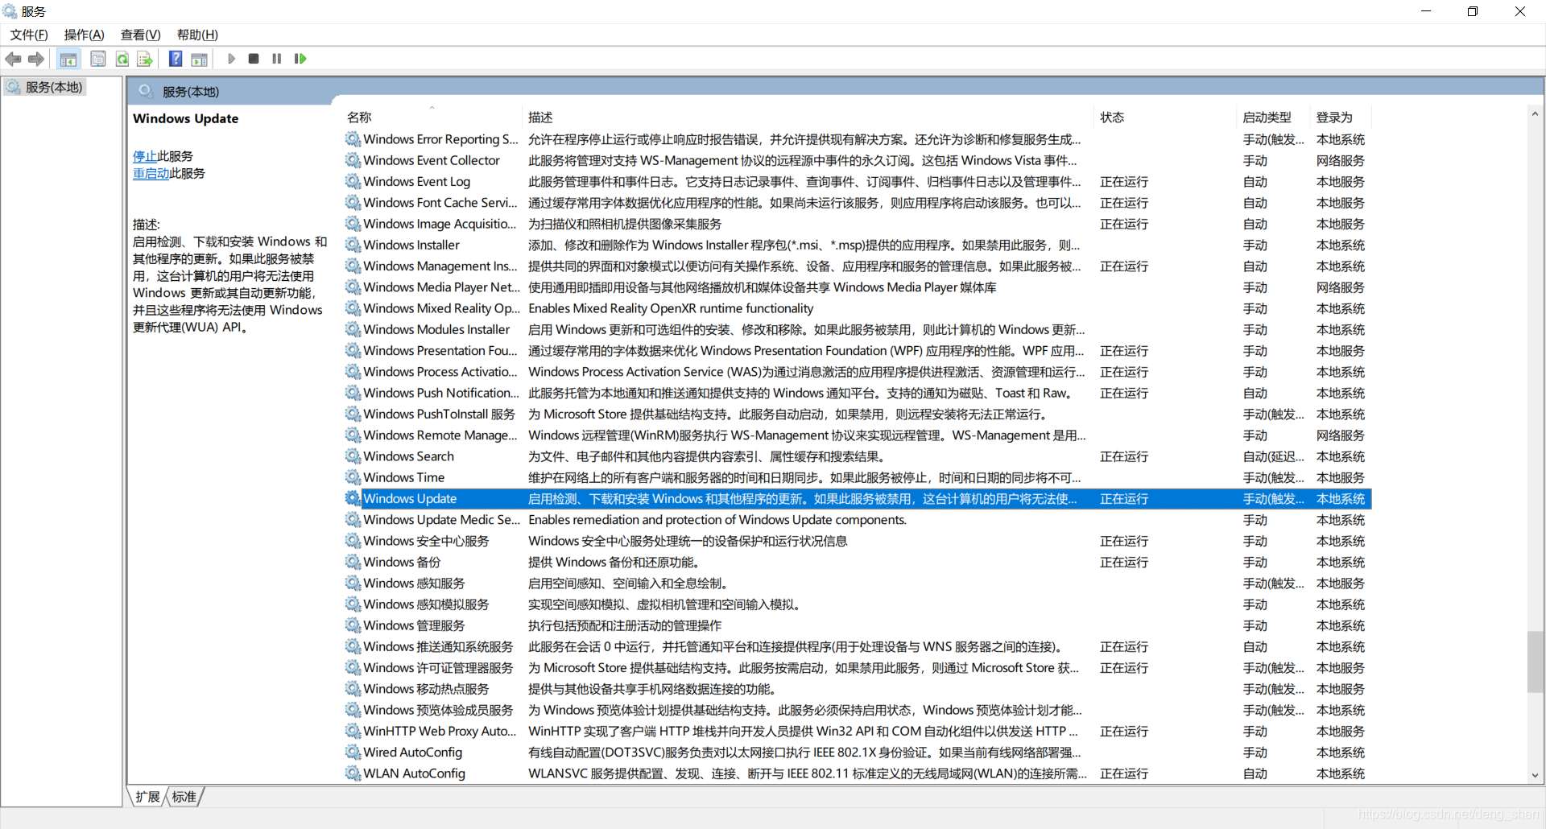Click the 停止 service link

tap(145, 156)
